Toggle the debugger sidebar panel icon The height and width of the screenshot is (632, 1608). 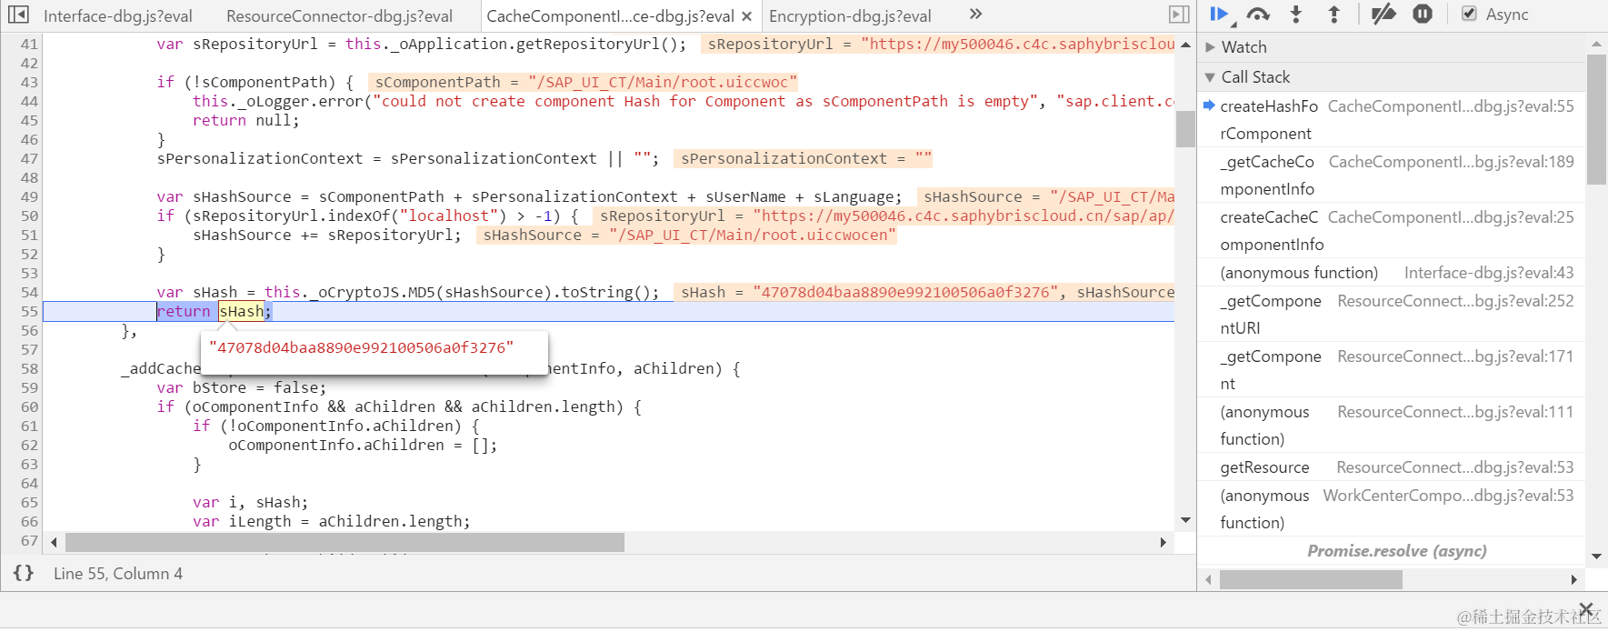(x=1179, y=15)
